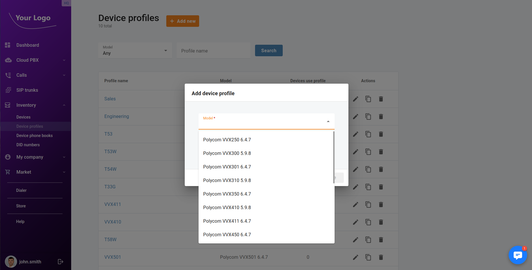Click the trash icon for T58W profile
The height and width of the screenshot is (270, 532).
tap(381, 240)
